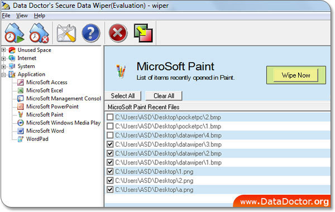The width and height of the screenshot is (335, 212).
Task: Click the Select All button
Action: click(x=123, y=96)
